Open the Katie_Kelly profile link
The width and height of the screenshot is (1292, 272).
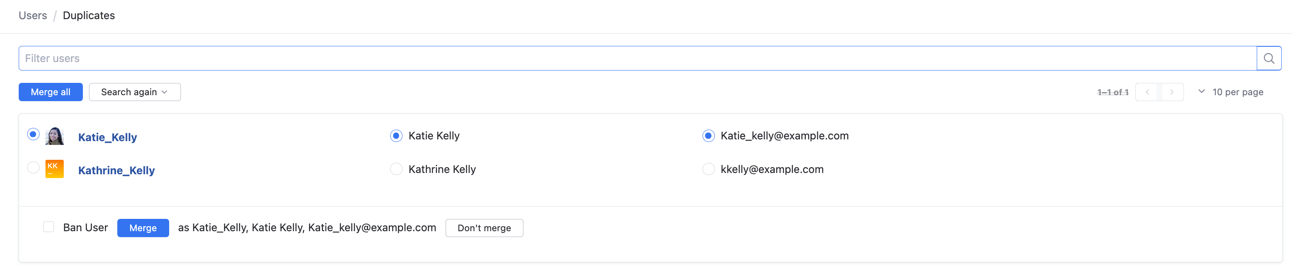point(108,137)
